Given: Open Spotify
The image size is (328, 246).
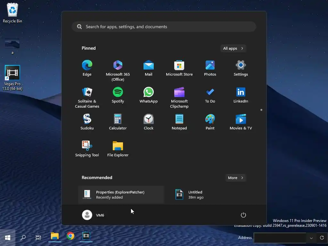Looking at the screenshot, I should coord(118,95).
